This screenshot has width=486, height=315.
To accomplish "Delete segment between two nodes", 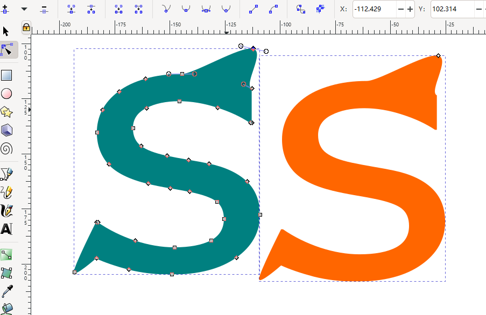I will (138, 9).
